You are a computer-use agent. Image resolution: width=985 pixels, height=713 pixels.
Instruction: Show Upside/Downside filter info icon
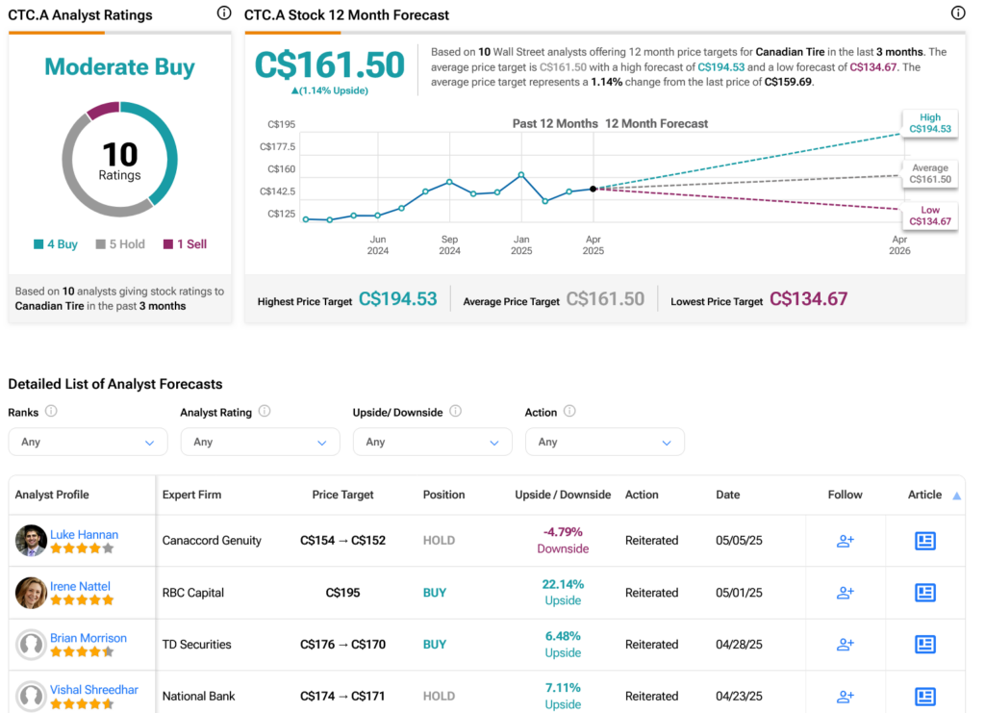pos(455,412)
